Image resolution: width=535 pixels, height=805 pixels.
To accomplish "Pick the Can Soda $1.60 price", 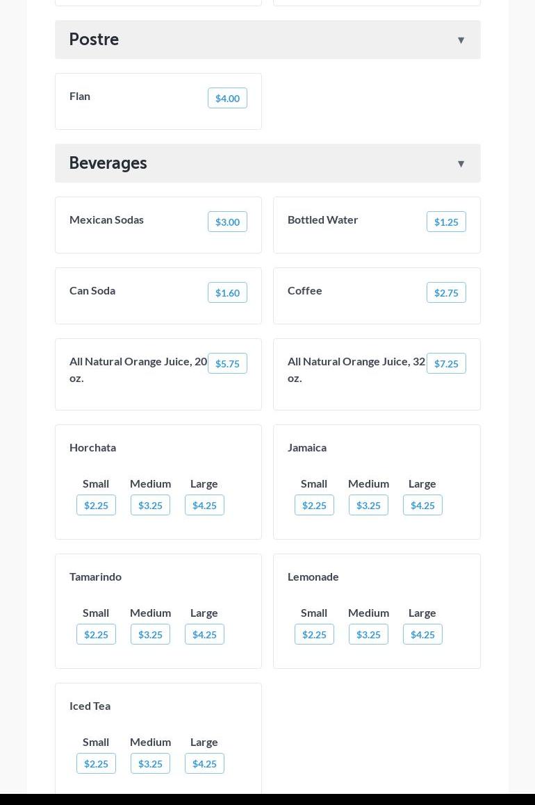I will 227,293.
